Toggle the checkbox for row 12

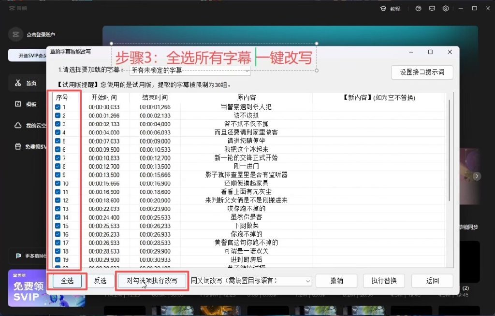[x=58, y=200]
